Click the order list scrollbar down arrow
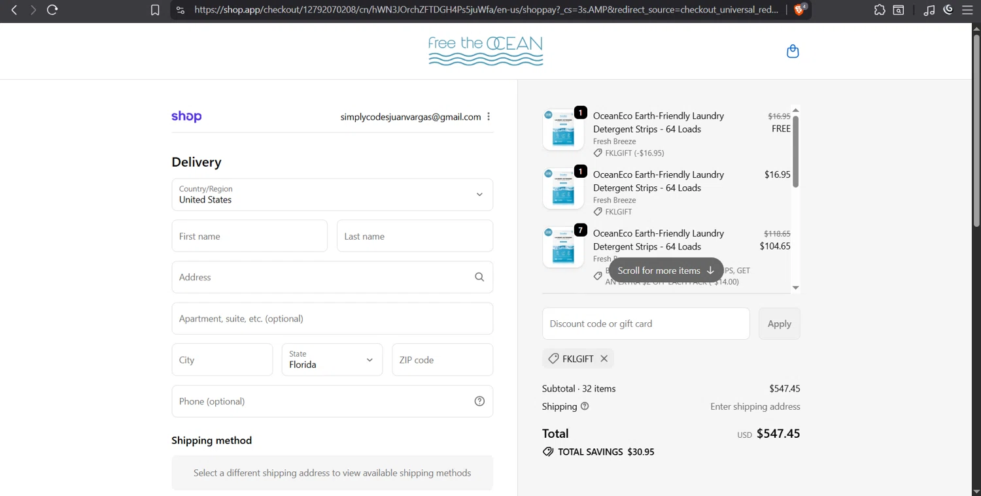This screenshot has width=981, height=496. click(795, 288)
